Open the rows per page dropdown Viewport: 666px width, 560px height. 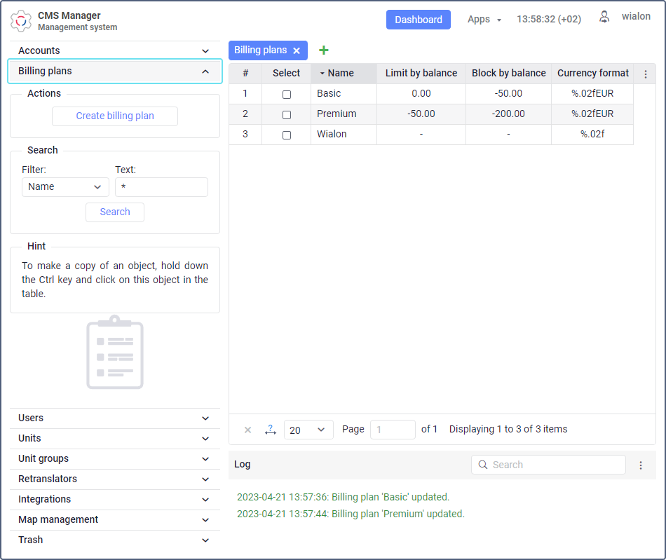[308, 430]
